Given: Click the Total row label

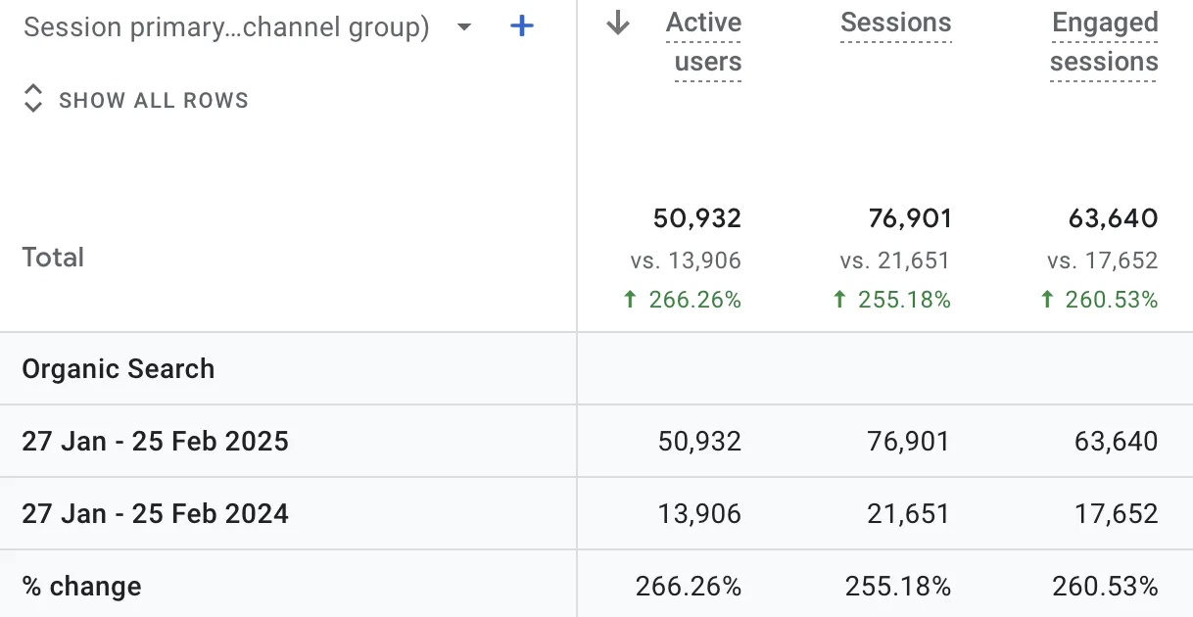Looking at the screenshot, I should 53,258.
